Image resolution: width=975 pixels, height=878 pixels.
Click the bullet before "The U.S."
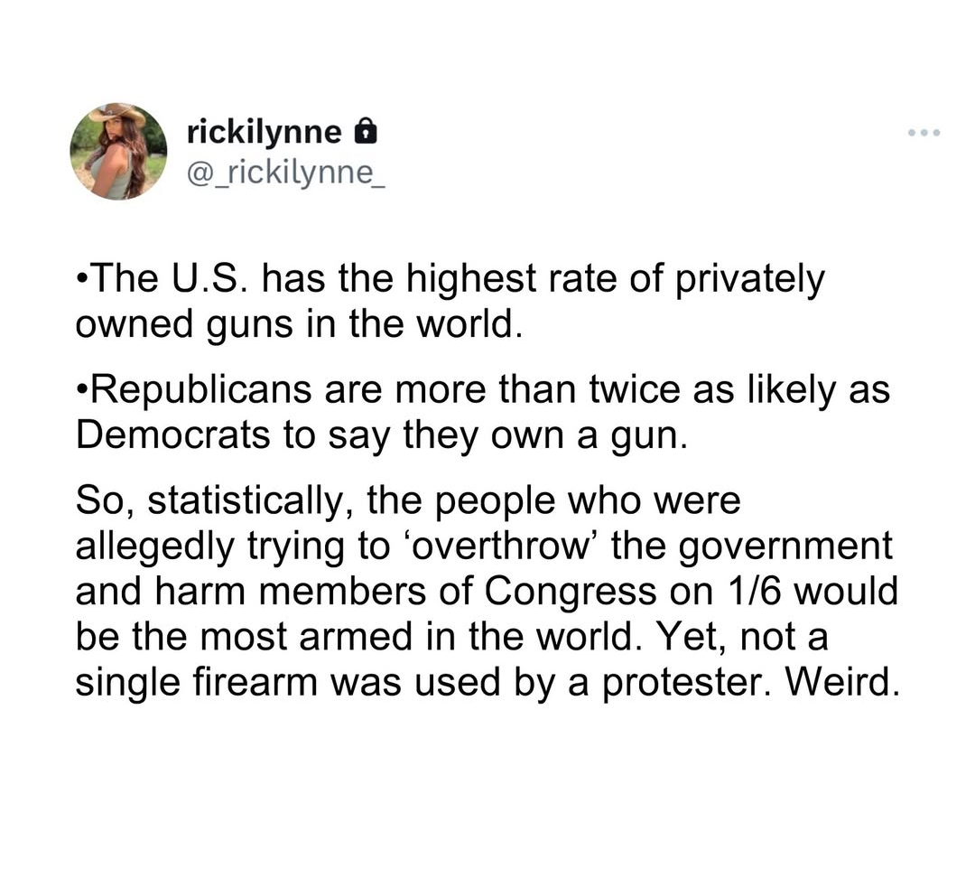(82, 281)
